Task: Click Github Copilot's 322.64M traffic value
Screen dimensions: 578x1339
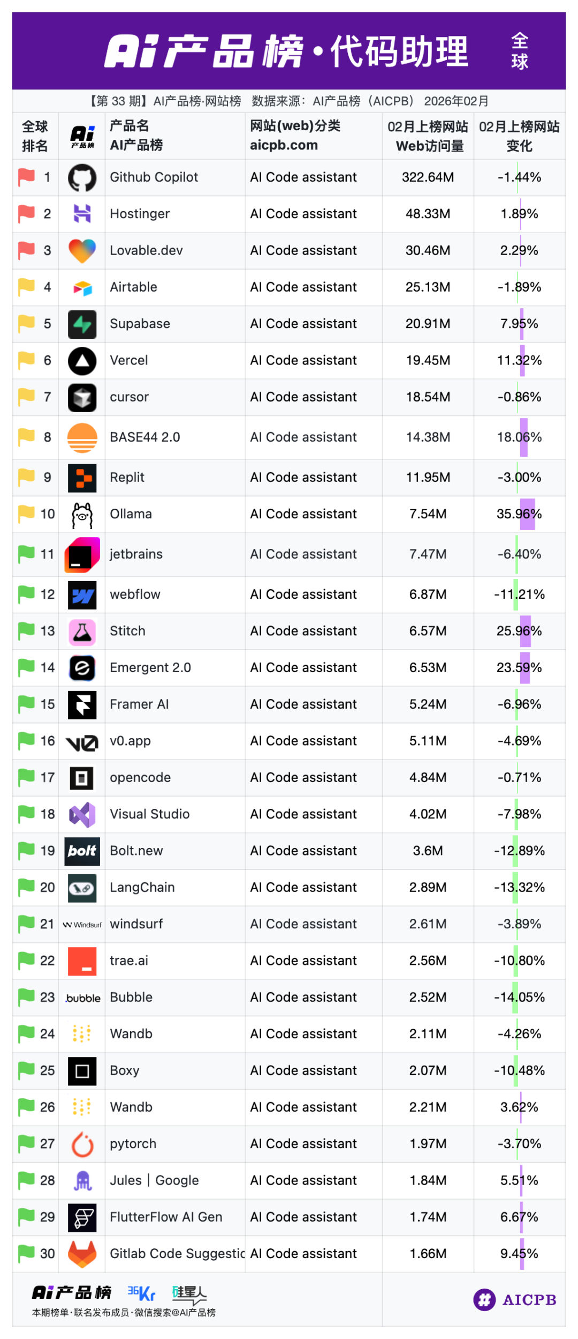Action: click(x=428, y=177)
